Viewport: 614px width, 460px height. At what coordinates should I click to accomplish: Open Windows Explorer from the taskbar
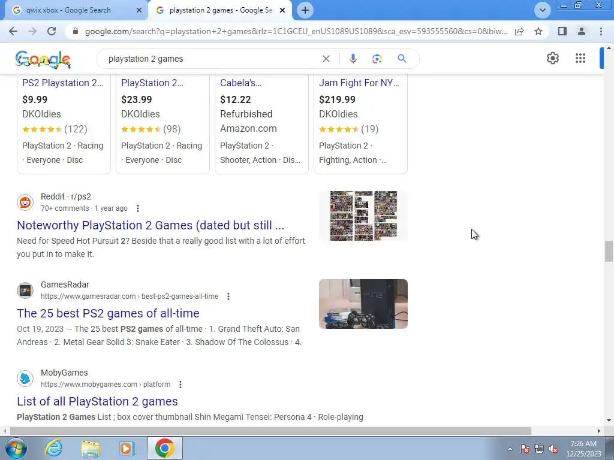[91, 448]
